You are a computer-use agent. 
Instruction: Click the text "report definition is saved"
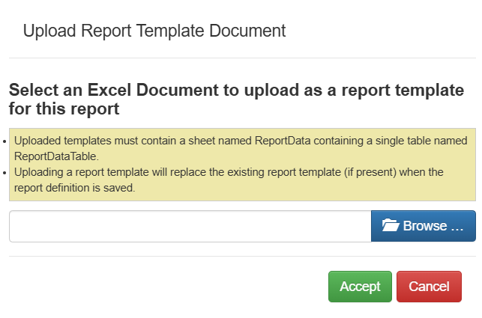pos(73,188)
